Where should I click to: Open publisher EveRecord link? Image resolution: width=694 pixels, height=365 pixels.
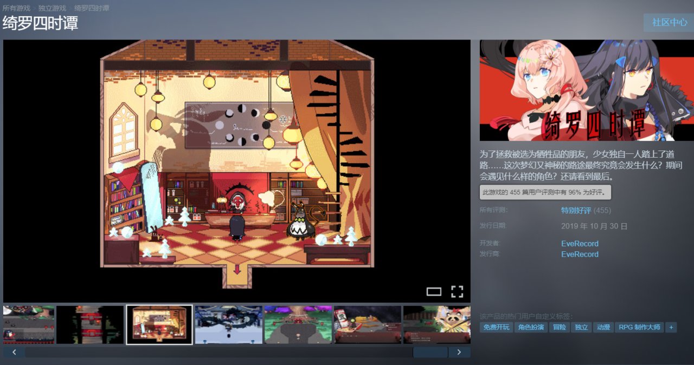point(580,254)
